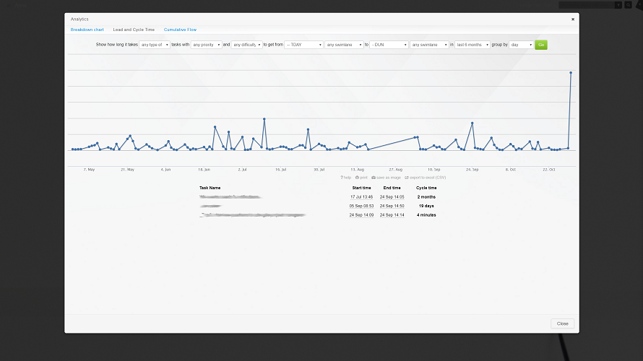Expand the 'any priority' dropdown
This screenshot has height=361, width=643.
coord(206,45)
